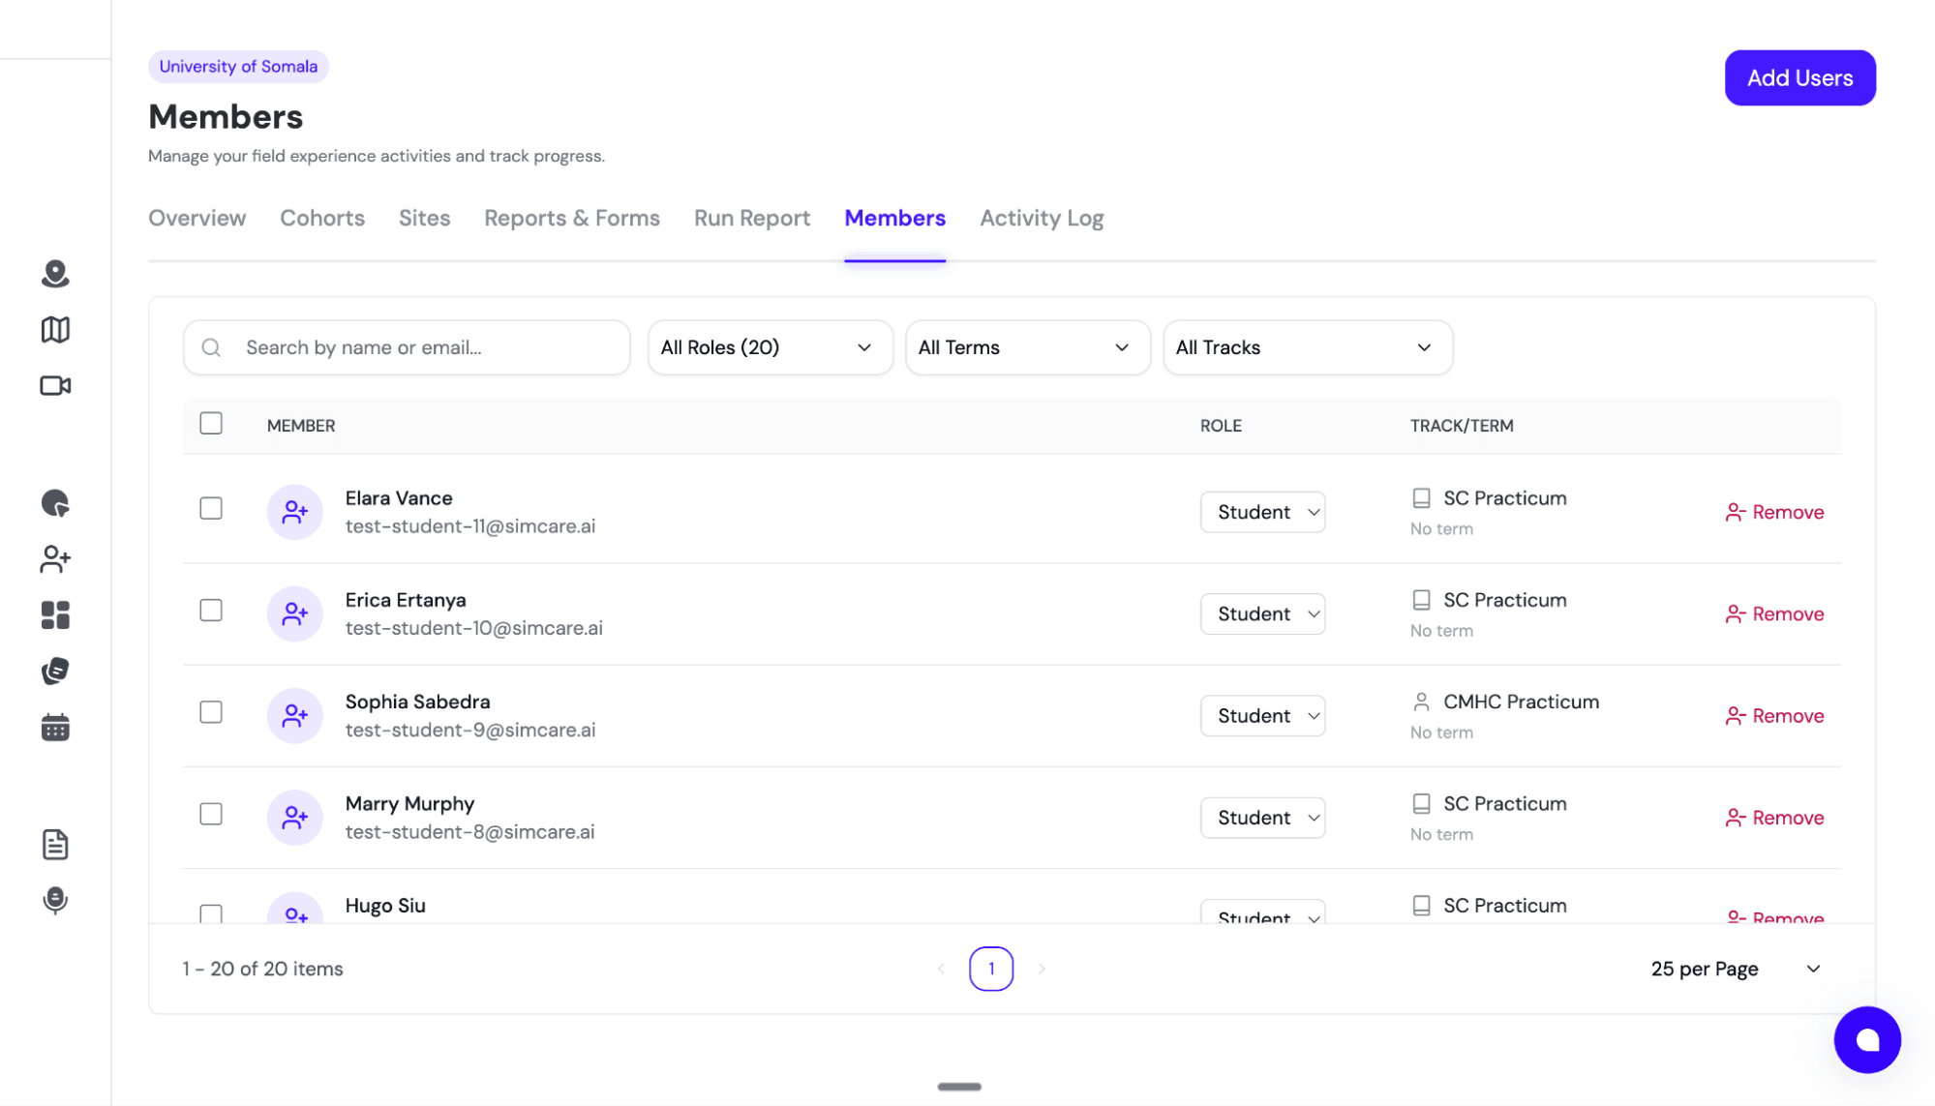The width and height of the screenshot is (1935, 1106).
Task: Check the checkbox beside Sophia Sabedra
Action: click(x=210, y=712)
